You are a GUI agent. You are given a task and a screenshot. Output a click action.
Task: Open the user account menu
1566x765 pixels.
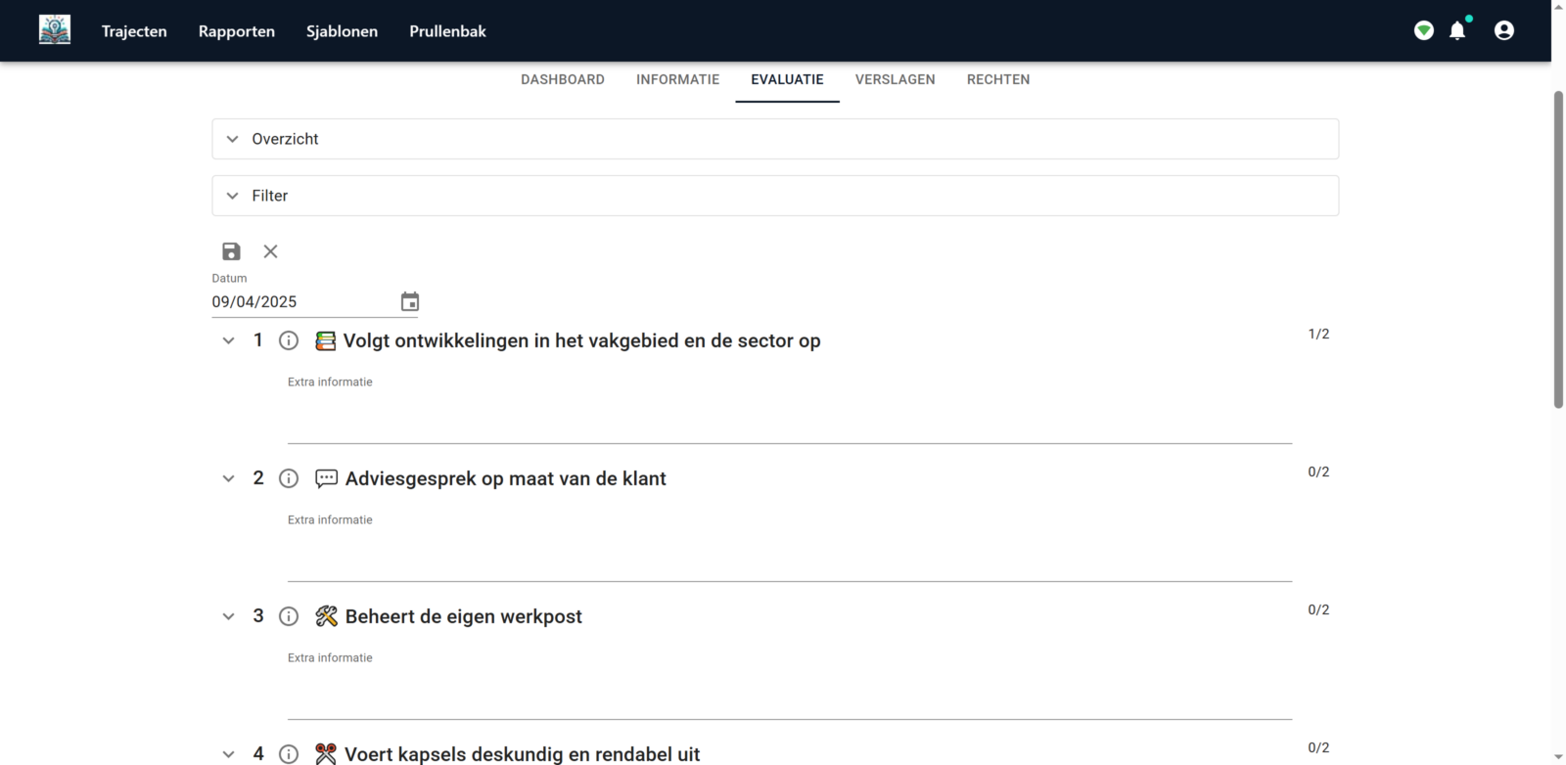[1504, 30]
